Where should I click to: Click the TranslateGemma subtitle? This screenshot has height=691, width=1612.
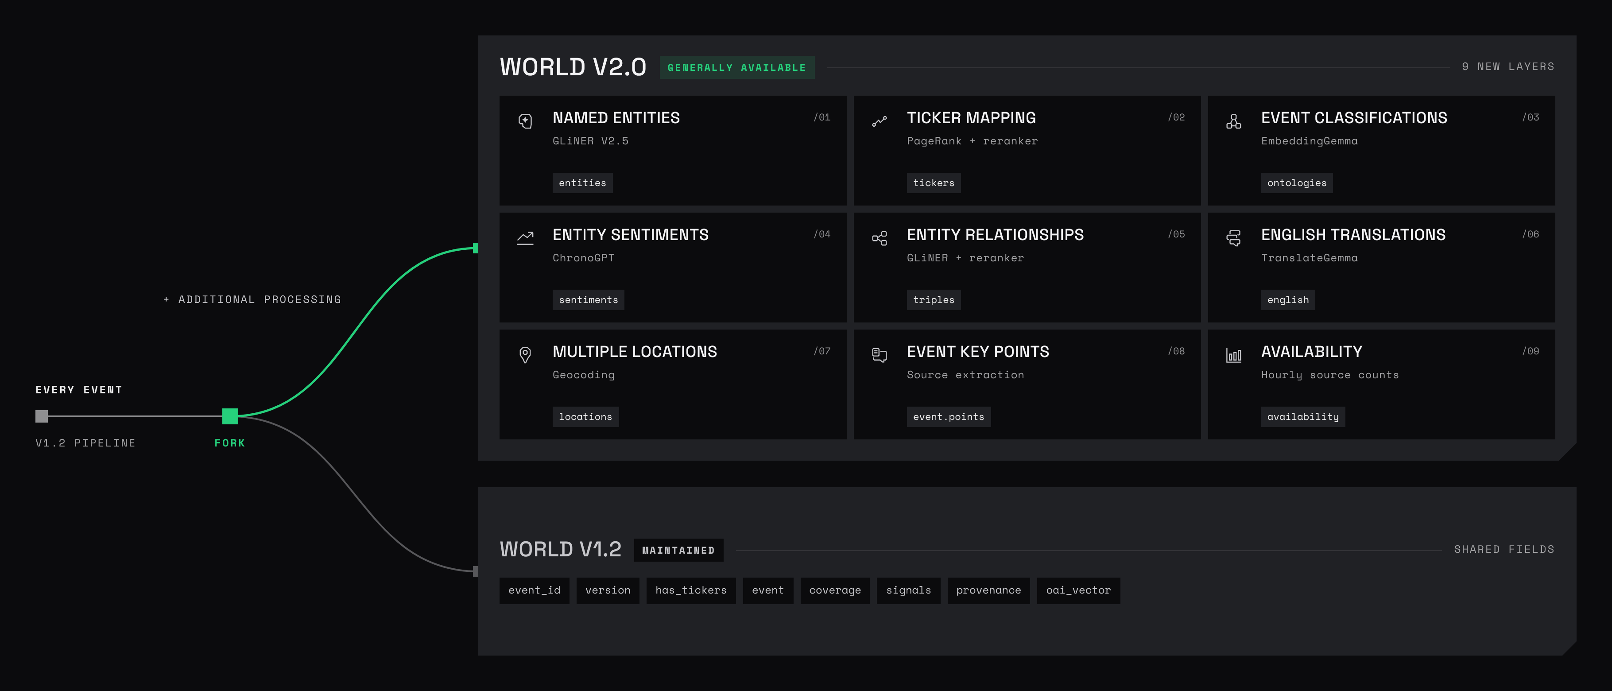coord(1309,258)
